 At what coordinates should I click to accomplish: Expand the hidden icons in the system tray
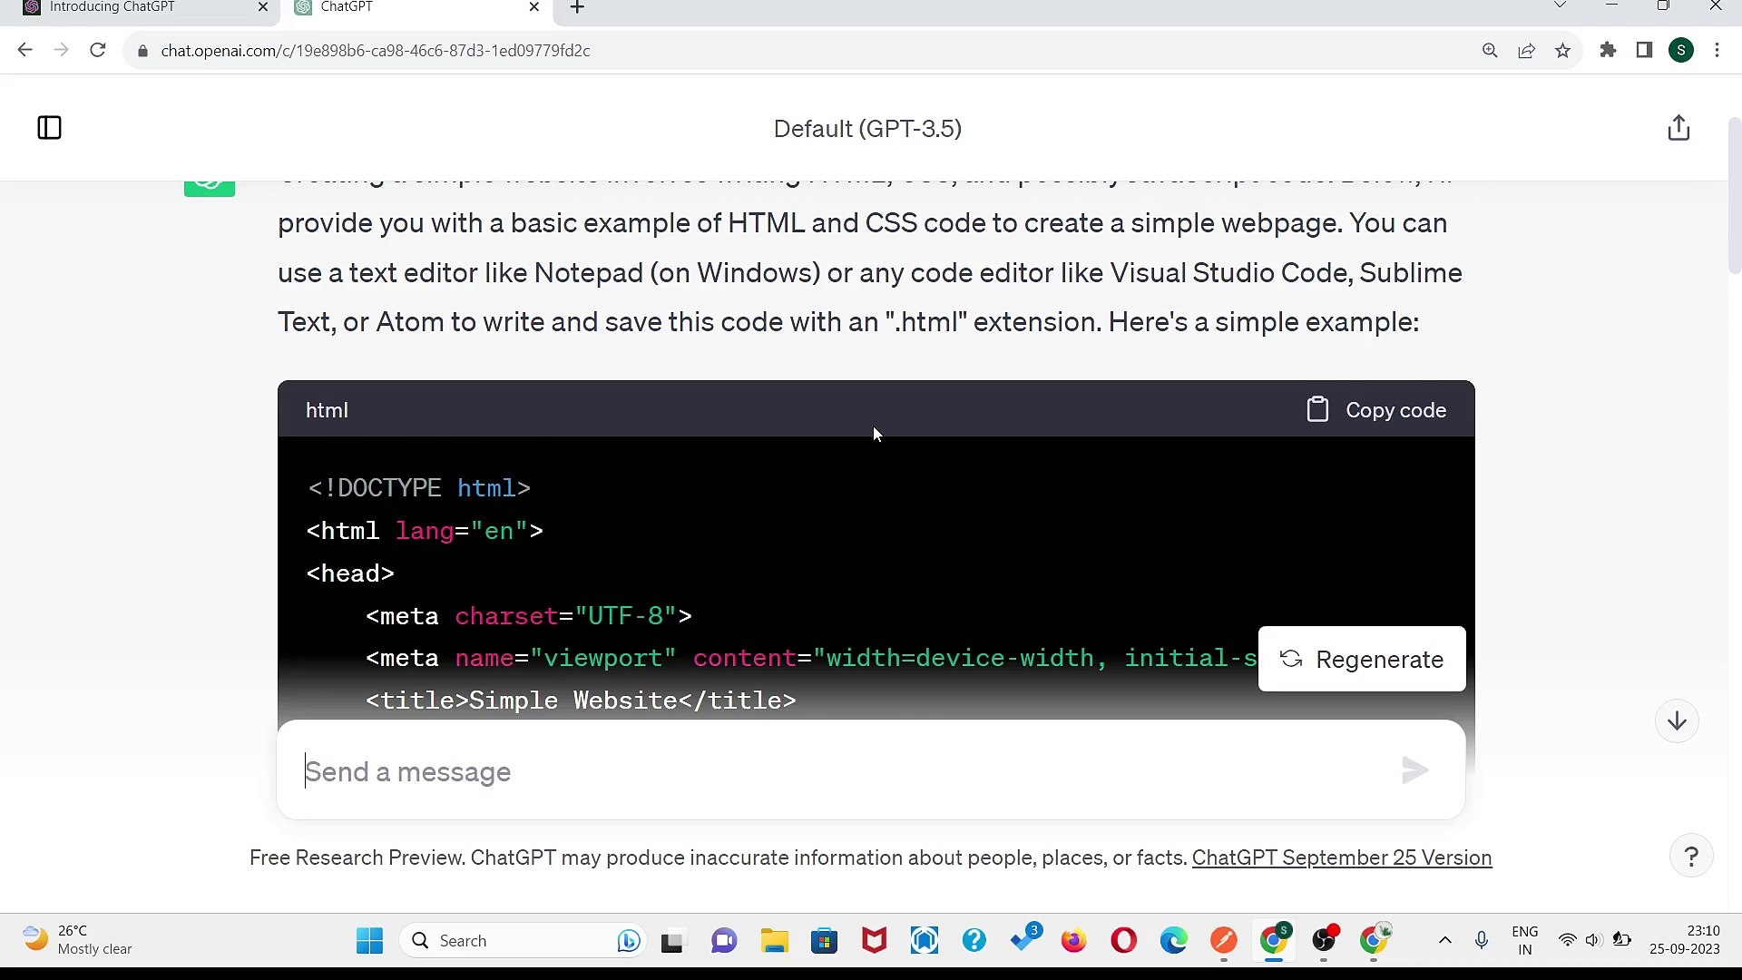coord(1444,941)
